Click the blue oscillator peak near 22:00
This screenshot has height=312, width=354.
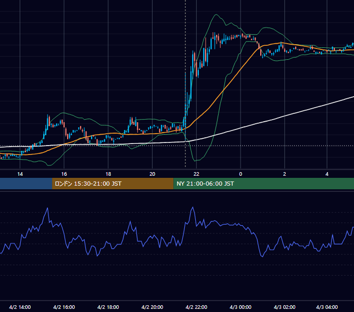tap(193, 207)
